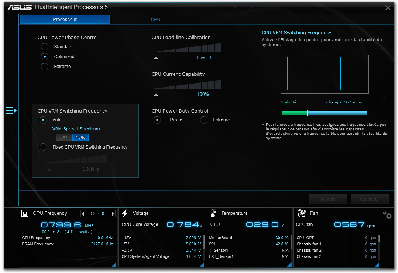The width and height of the screenshot is (398, 273).
Task: Click the Fan panel icon
Action: tap(302, 213)
